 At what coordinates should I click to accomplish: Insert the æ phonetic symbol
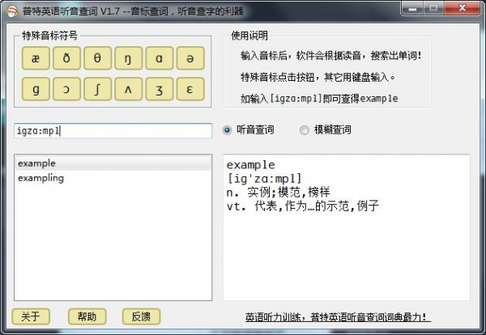[x=36, y=58]
